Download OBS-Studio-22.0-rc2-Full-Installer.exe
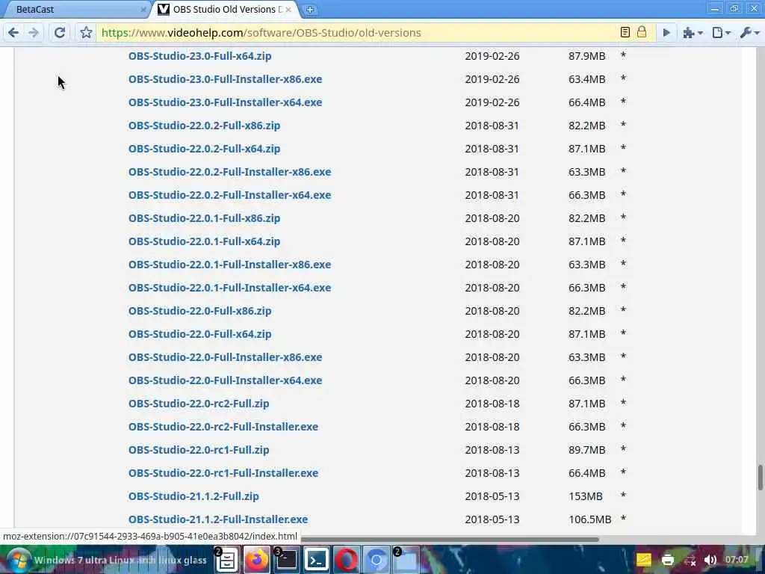The image size is (765, 574). [x=223, y=427]
